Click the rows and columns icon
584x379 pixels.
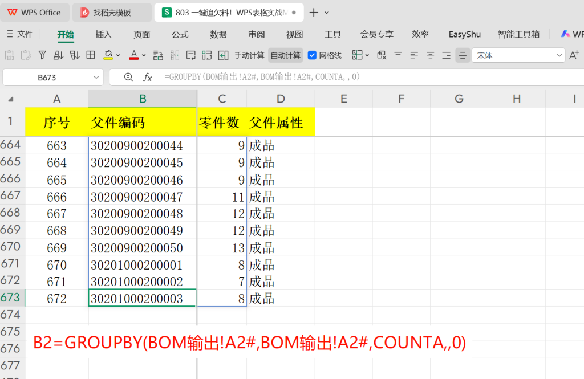point(158,55)
